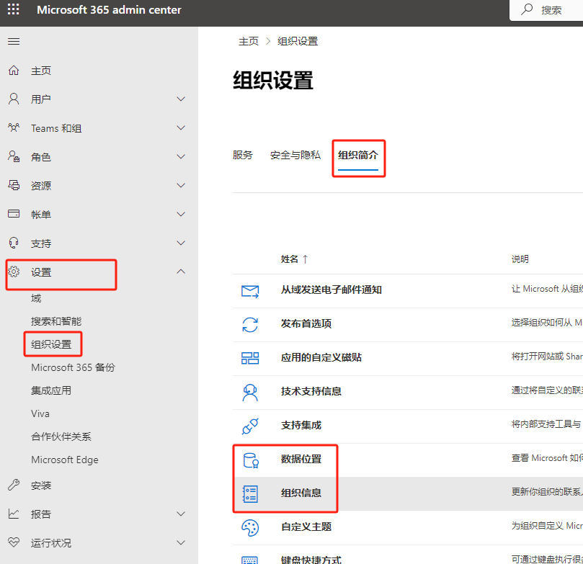
Task: Open 搜索和智能 in the sidebar
Action: tap(56, 321)
